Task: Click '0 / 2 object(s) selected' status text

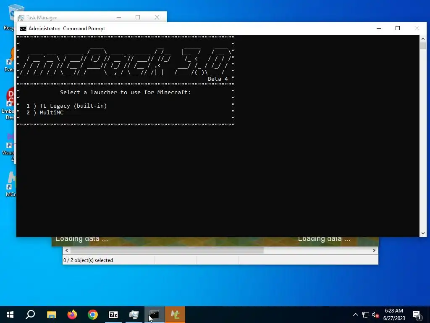Action: pyautogui.click(x=88, y=260)
